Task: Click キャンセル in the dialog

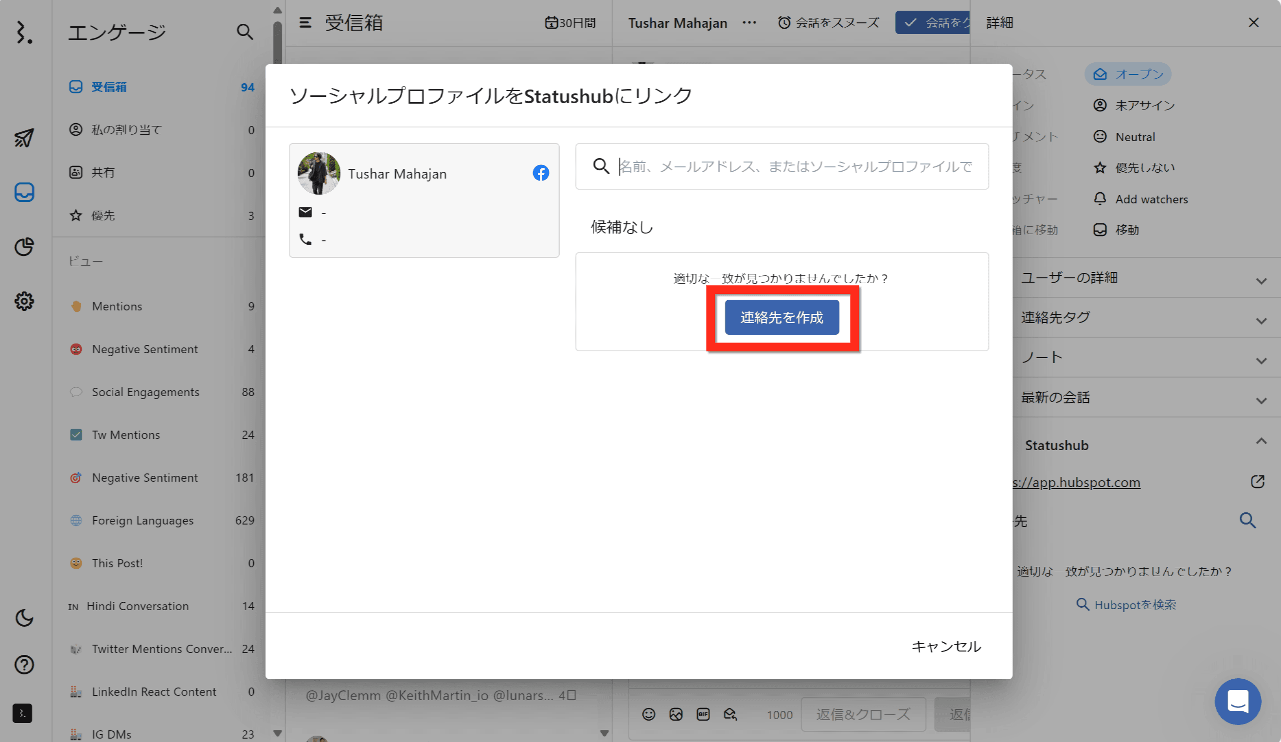Action: click(x=945, y=646)
